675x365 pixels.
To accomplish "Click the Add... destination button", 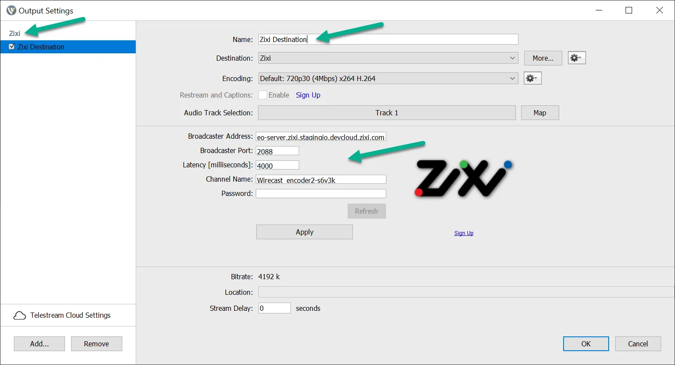I will tap(39, 344).
